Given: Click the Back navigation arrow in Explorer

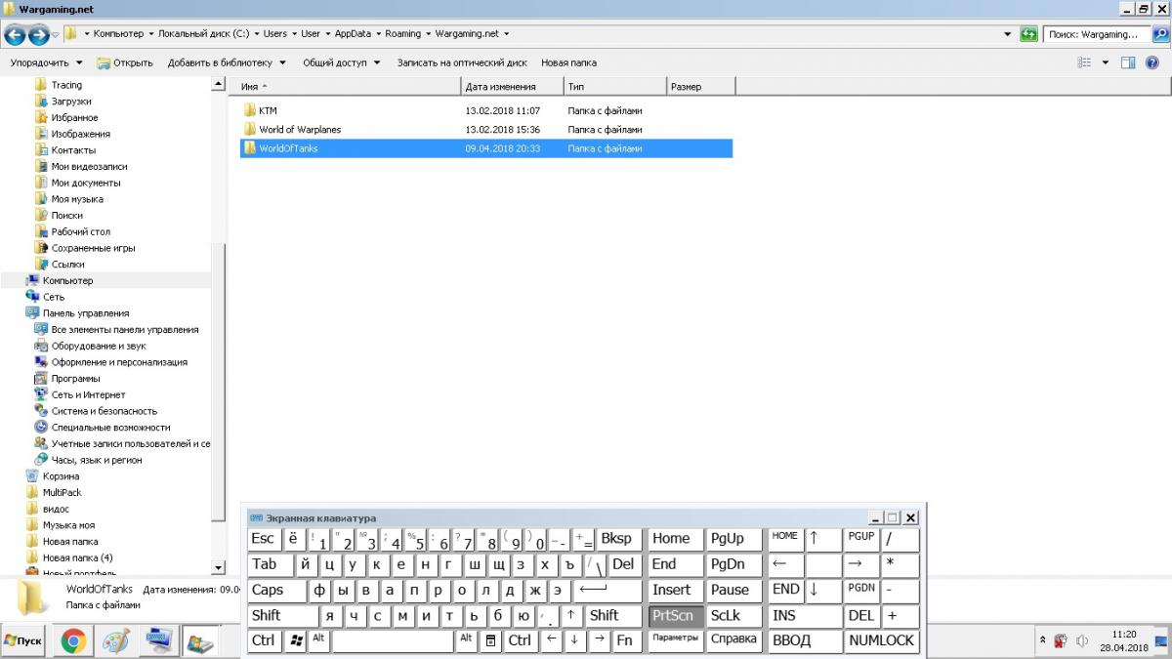Looking at the screenshot, I should [15, 35].
